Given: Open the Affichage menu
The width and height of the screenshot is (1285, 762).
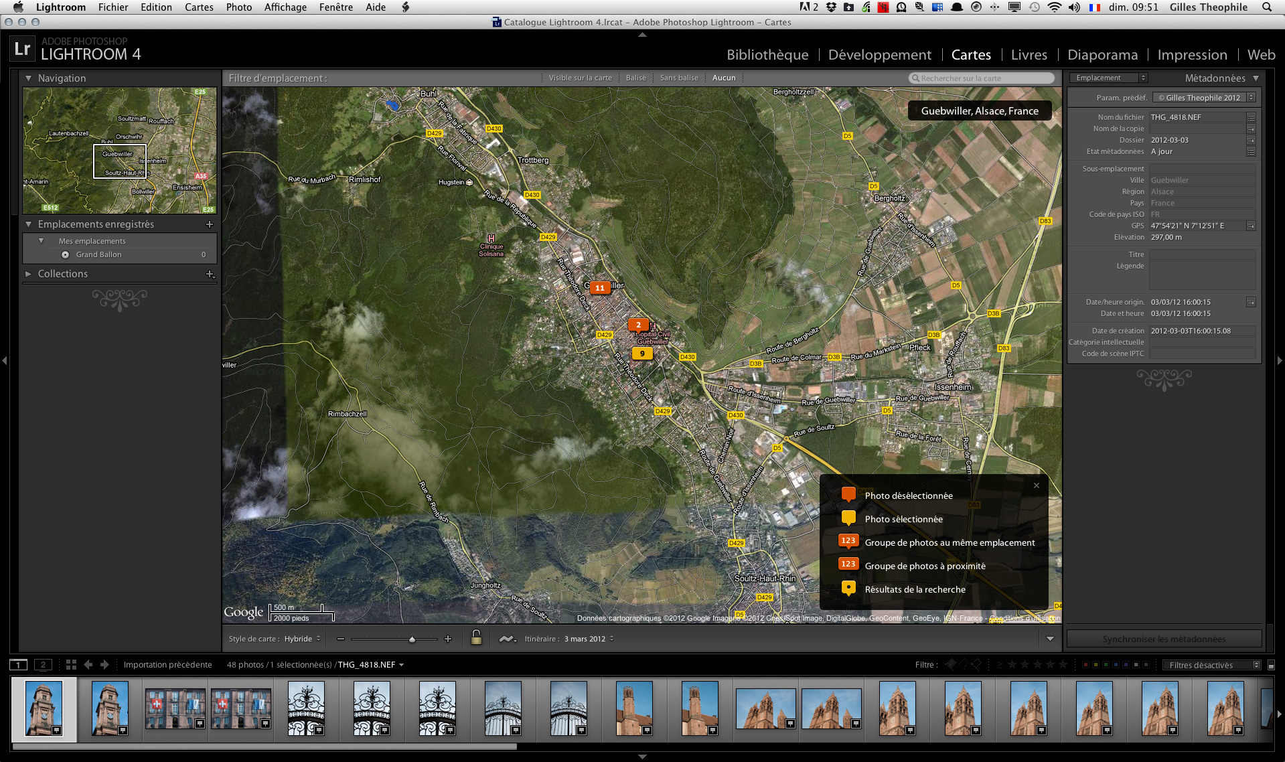Looking at the screenshot, I should (285, 7).
